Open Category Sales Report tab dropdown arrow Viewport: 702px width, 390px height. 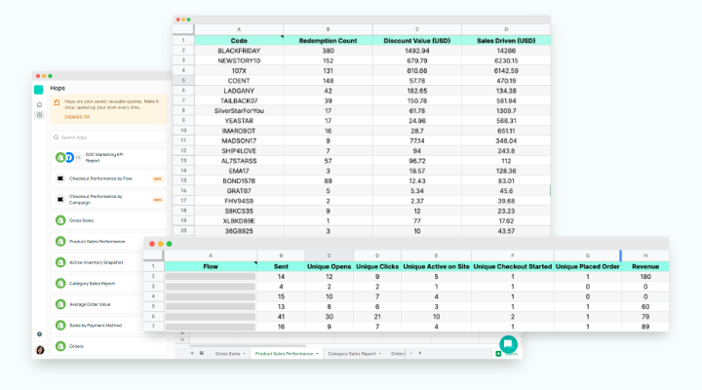[380, 354]
